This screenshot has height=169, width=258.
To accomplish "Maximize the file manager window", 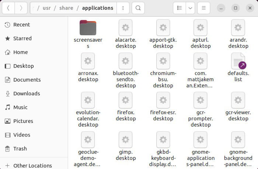I will click(x=236, y=8).
